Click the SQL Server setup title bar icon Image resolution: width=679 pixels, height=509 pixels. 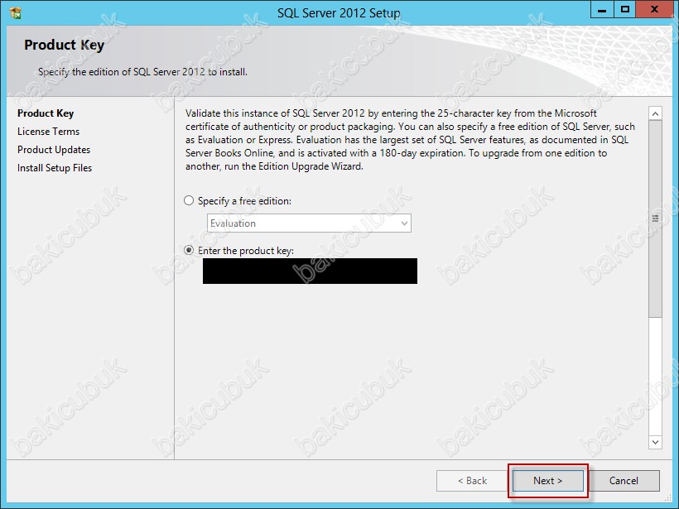pos(16,13)
